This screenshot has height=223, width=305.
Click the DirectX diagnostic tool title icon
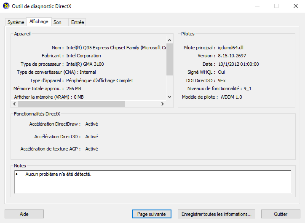[6, 6]
